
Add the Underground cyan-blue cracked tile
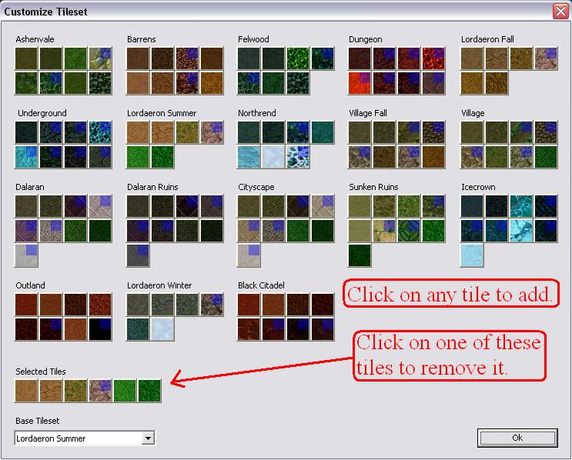pyautogui.click(x=101, y=132)
